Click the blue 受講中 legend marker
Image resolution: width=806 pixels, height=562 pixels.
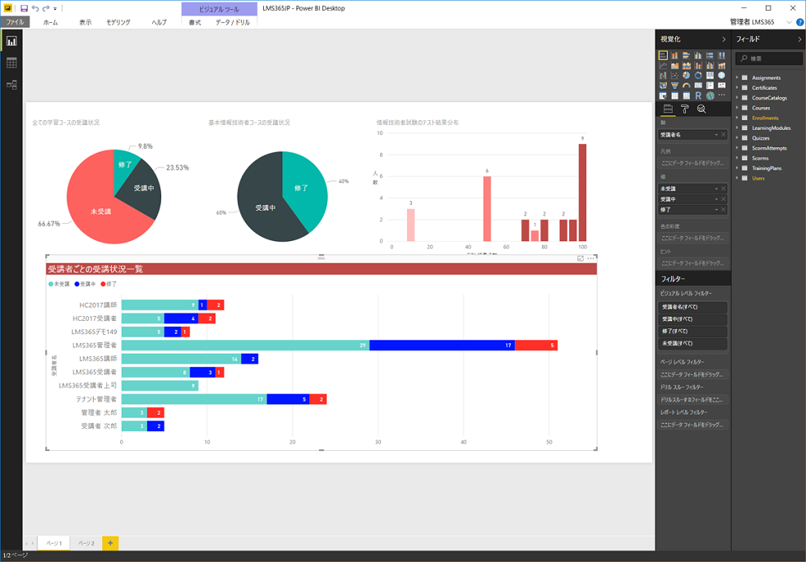[x=77, y=284]
